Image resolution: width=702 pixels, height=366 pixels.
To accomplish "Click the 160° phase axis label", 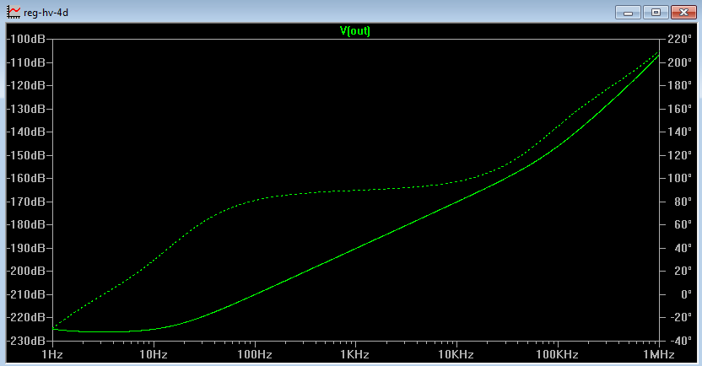I will pyautogui.click(x=679, y=109).
